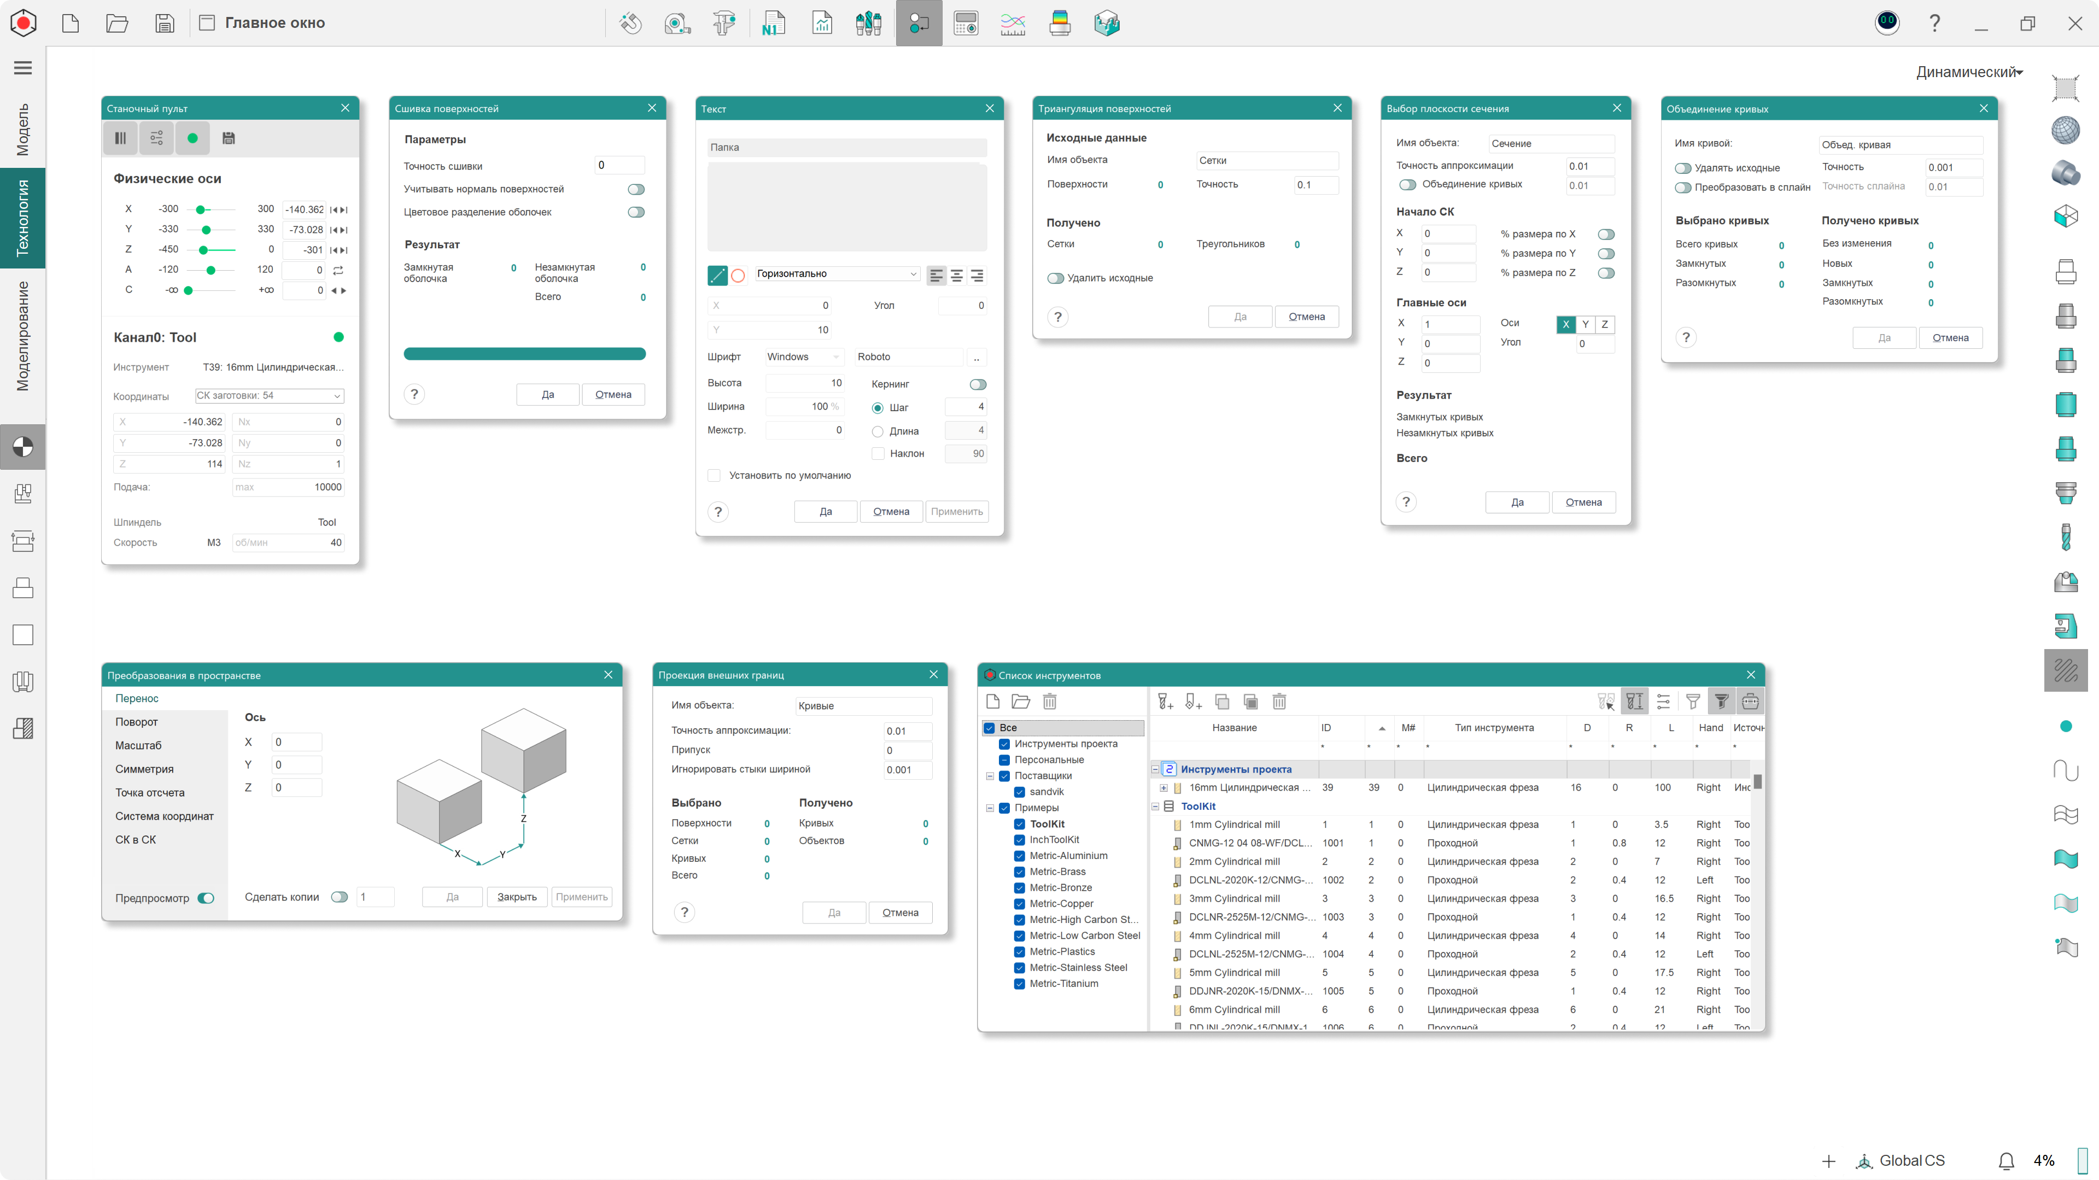Uncheck the Metric-Brass checkbox
Image resolution: width=2099 pixels, height=1180 pixels.
pyautogui.click(x=1019, y=872)
